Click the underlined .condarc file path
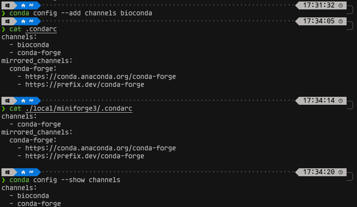This screenshot has height=207, width=357. (x=41, y=29)
